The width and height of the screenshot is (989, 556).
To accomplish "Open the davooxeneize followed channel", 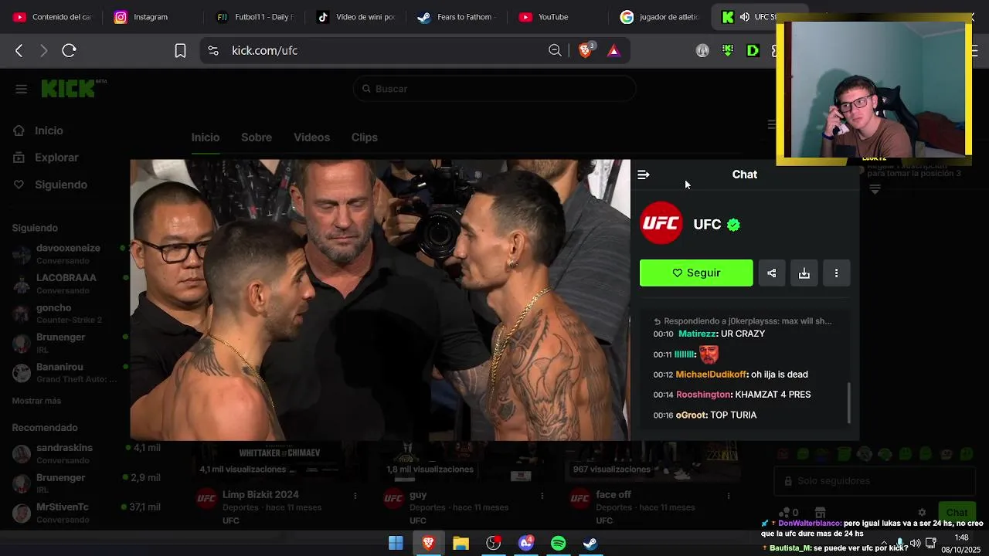I will coord(66,254).
